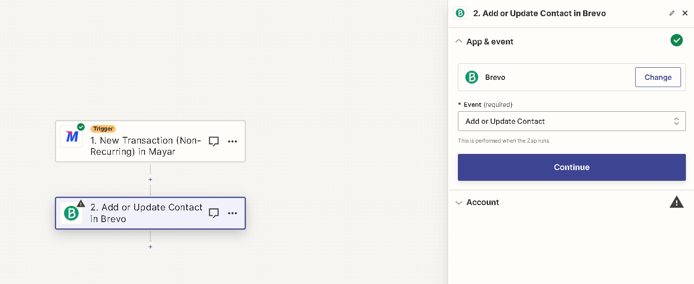Click panel title 2. Add or Update Contact in Brevo

(x=539, y=13)
